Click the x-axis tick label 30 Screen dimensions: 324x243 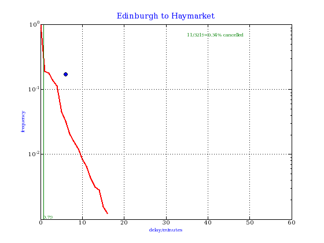point(166,223)
